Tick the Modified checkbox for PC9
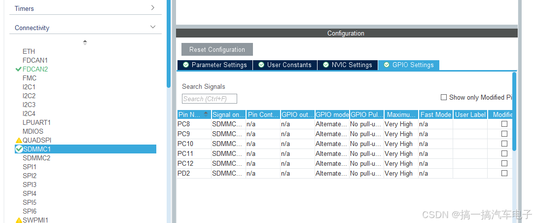This screenshot has height=223, width=534. click(504, 134)
